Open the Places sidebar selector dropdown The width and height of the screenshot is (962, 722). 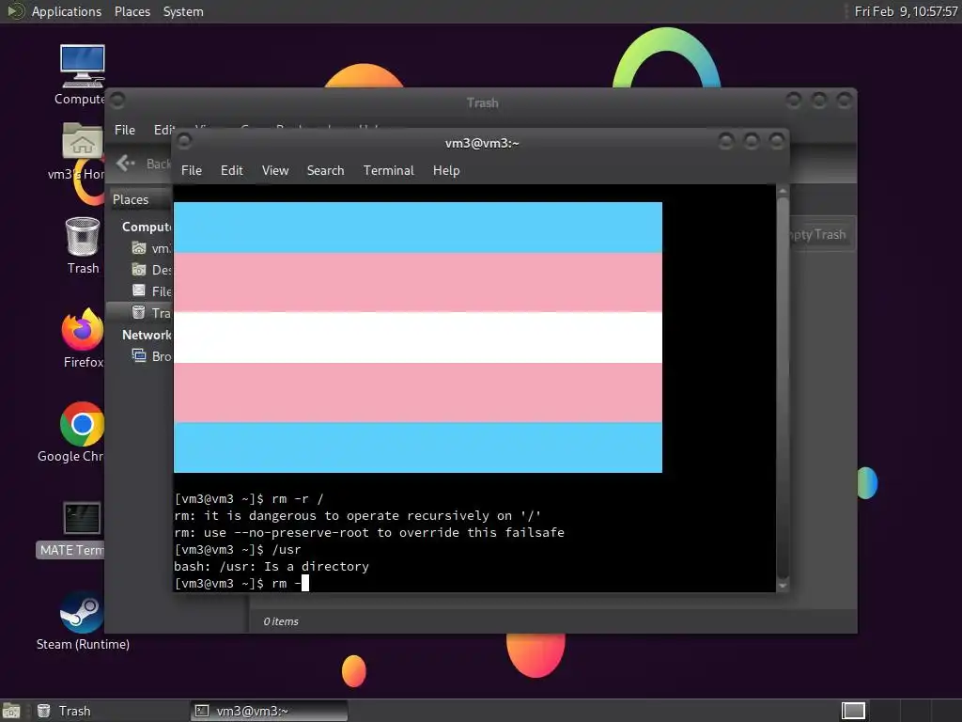(141, 199)
